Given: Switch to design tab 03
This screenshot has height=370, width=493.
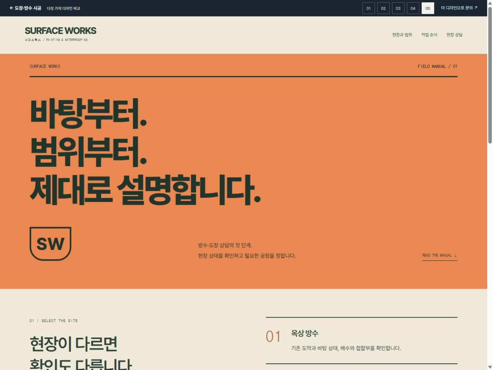Looking at the screenshot, I should click(x=398, y=8).
